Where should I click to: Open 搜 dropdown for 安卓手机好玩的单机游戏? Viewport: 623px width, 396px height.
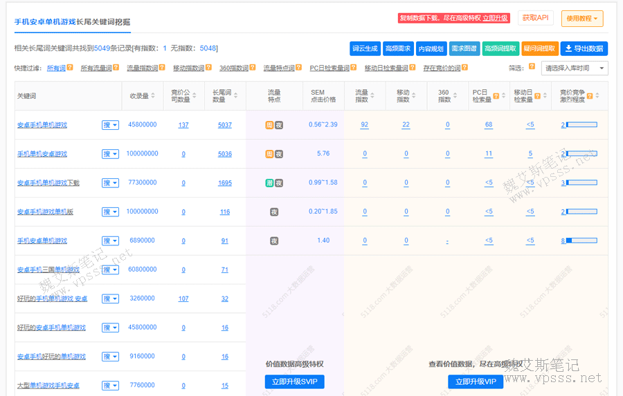pos(111,357)
